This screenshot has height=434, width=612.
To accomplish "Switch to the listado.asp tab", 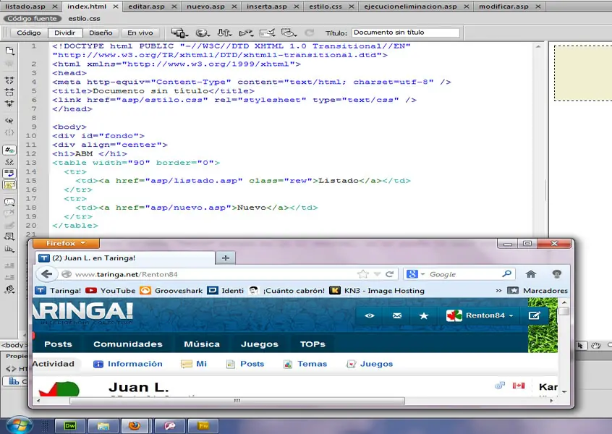I will point(25,7).
